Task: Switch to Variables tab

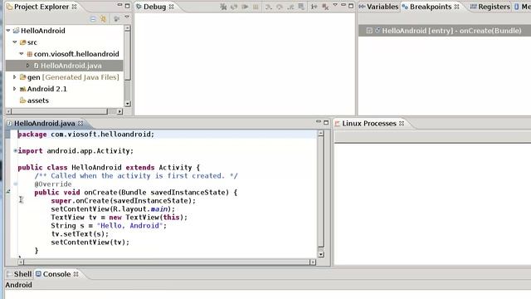Action: tap(382, 7)
